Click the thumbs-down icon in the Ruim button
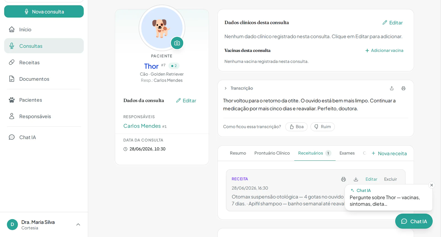Image resolution: width=441 pixels, height=237 pixels. point(316,127)
